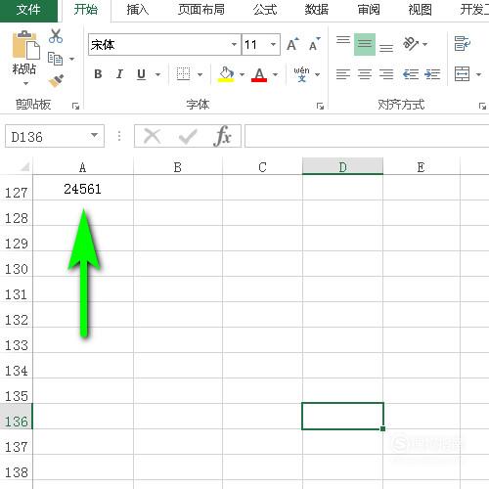Screen dimensions: 489x489
Task: Click the Select All corner triangle
Action: [24, 167]
